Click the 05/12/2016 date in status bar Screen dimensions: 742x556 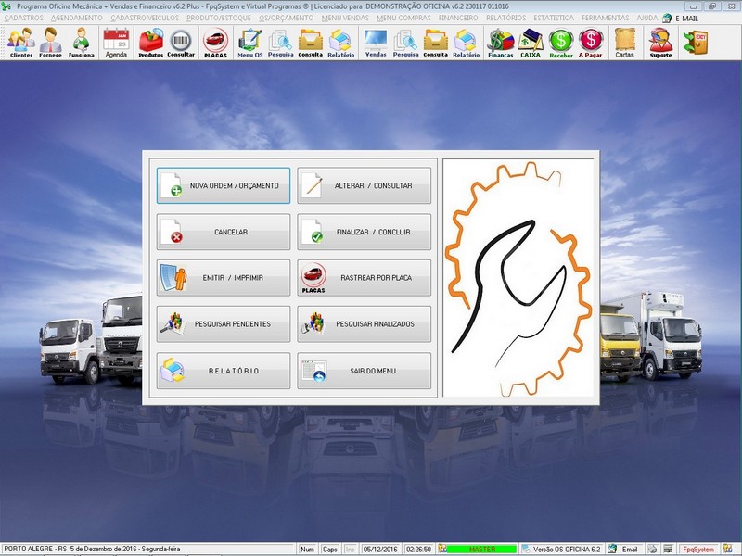pos(380,549)
